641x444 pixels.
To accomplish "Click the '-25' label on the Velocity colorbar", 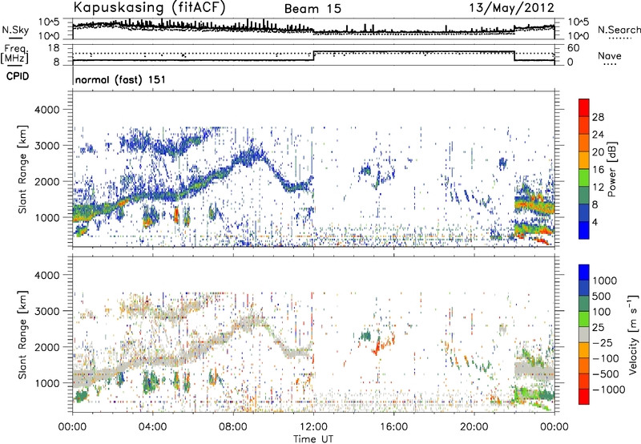I will click(603, 342).
